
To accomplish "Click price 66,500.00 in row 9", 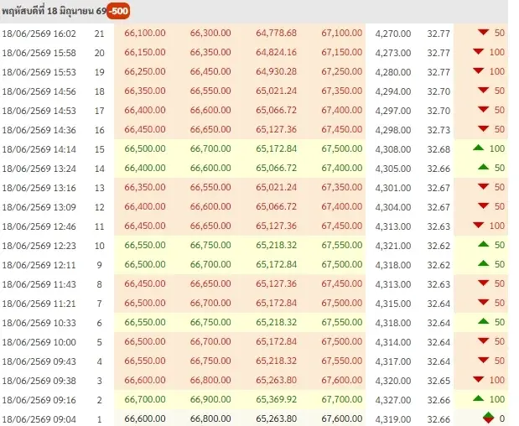I will (145, 264).
